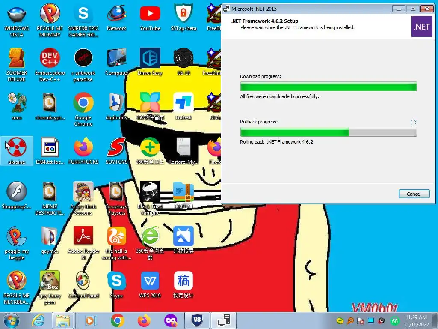This screenshot has height=329, width=438.
Task: Select the SNIPED!! EPIC GAMER 360 Skype icon
Action: [x=83, y=20]
